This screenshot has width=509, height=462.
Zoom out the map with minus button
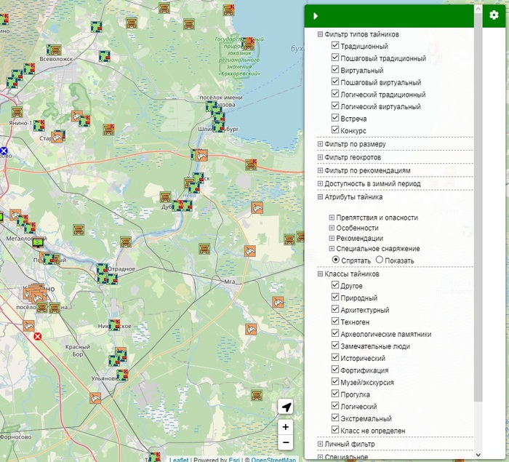pyautogui.click(x=286, y=442)
